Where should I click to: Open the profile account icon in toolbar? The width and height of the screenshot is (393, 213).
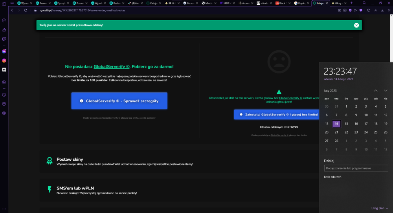[x=375, y=10]
